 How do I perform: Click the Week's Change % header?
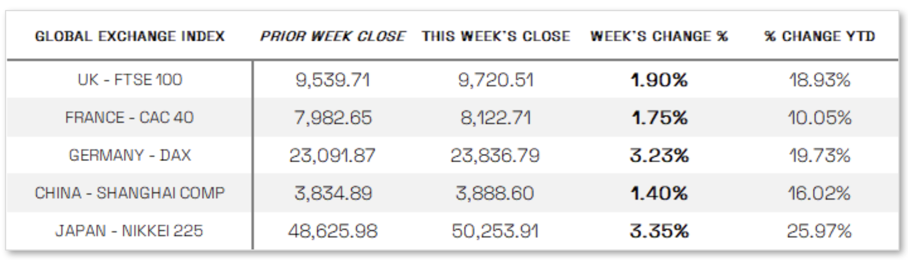(659, 36)
